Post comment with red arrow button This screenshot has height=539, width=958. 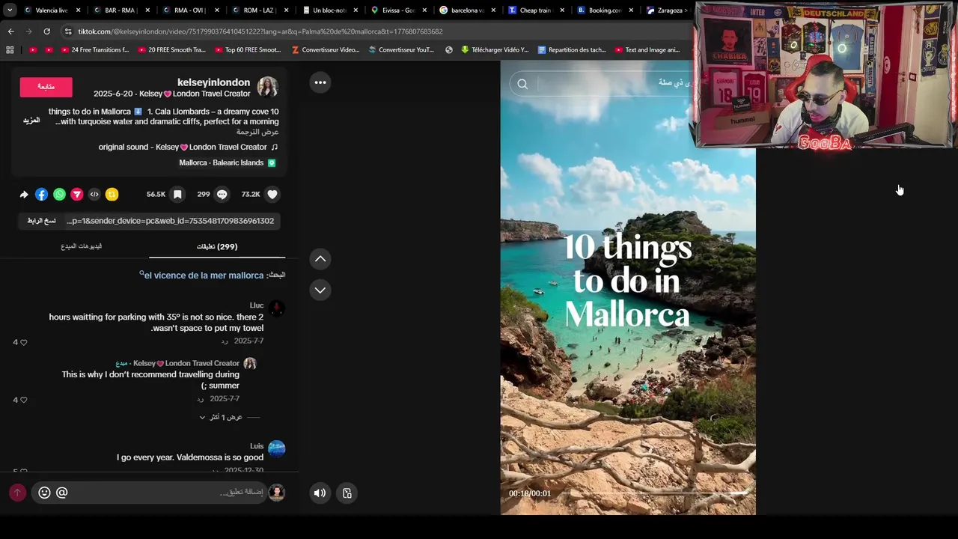(17, 493)
